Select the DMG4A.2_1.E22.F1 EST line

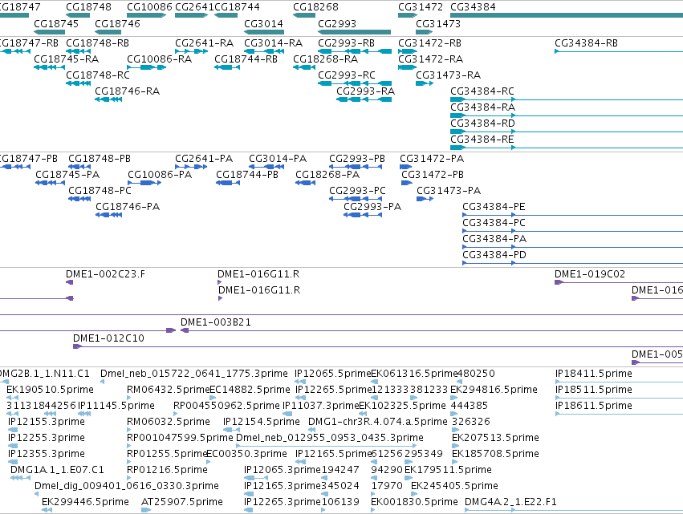574,511
